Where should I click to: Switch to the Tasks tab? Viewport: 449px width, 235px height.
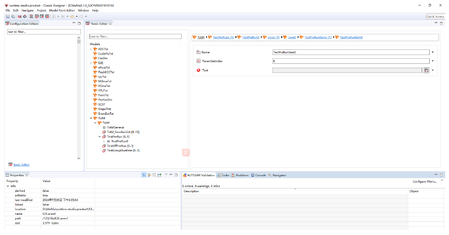223,175
